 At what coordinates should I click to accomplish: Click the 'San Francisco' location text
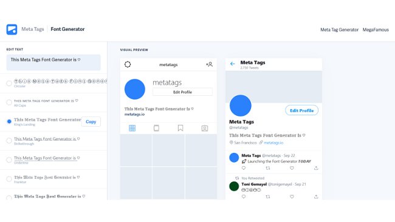246,143
